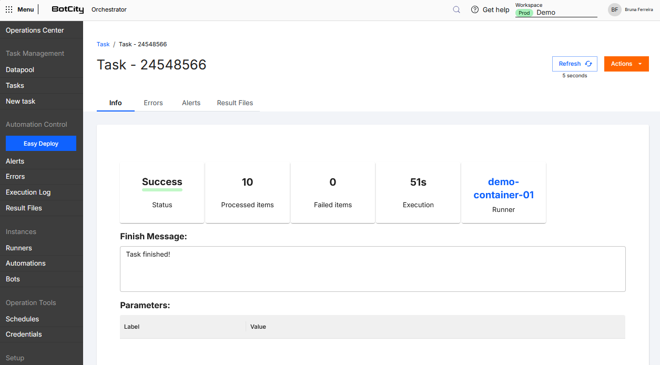Viewport: 660px width, 365px height.
Task: Click the Finish Message text box
Action: 373,269
